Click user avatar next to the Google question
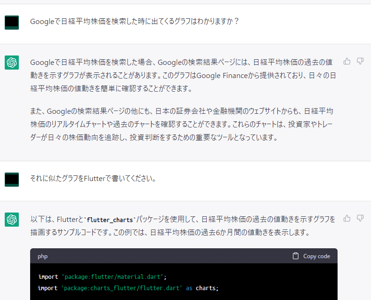Image resolution: width=371 pixels, height=300 pixels. pos(12,23)
